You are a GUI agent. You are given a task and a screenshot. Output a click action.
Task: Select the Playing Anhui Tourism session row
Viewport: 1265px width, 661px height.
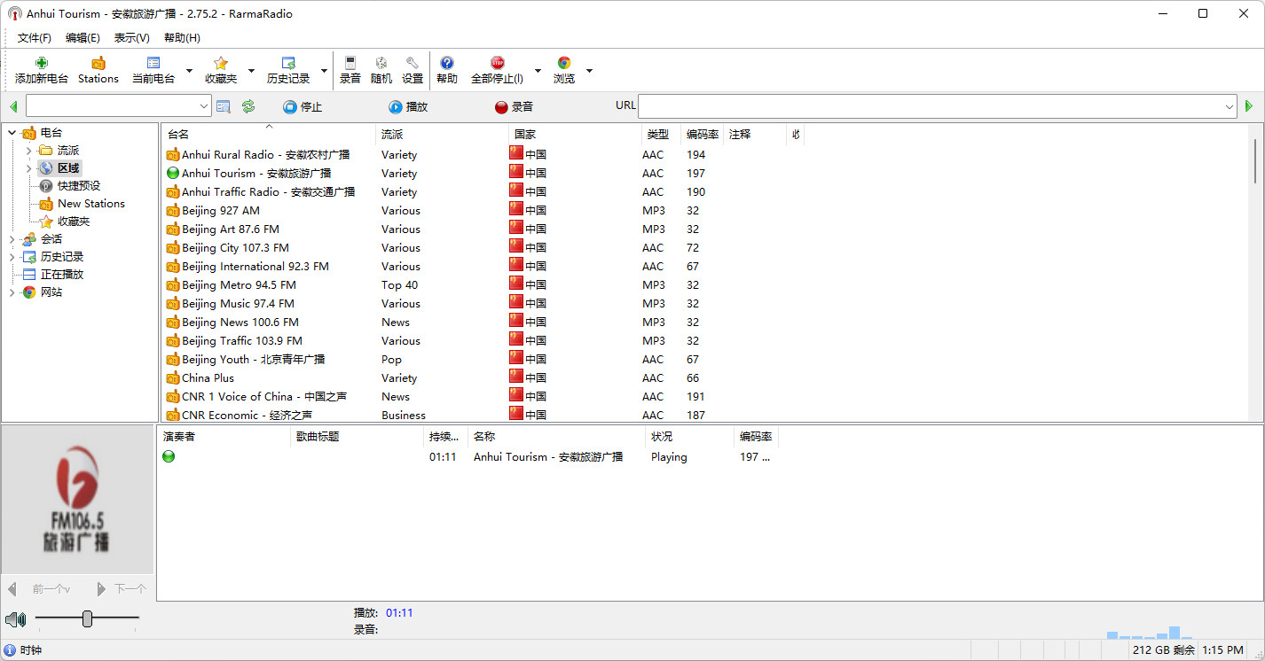[x=467, y=457]
